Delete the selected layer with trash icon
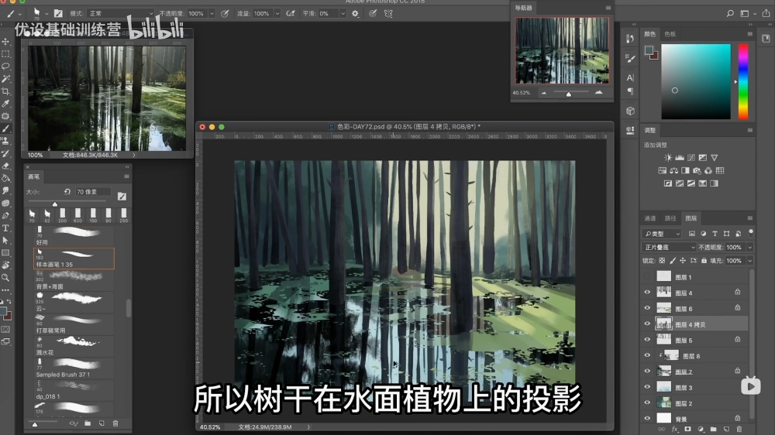This screenshot has height=435, width=775. [x=739, y=429]
